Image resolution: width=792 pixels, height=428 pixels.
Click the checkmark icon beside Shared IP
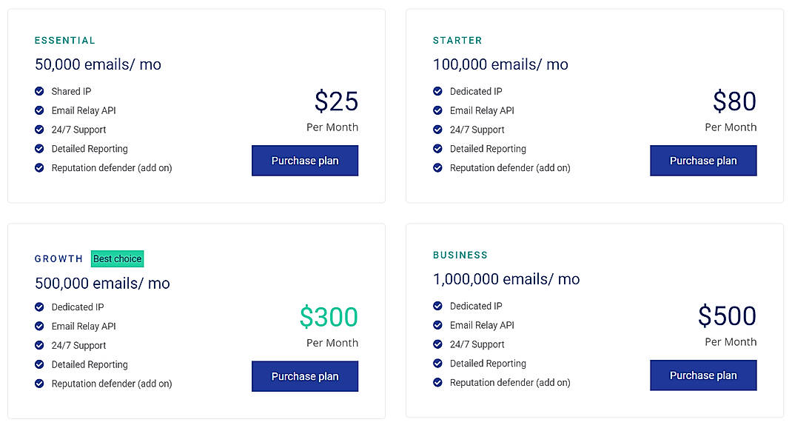[39, 91]
